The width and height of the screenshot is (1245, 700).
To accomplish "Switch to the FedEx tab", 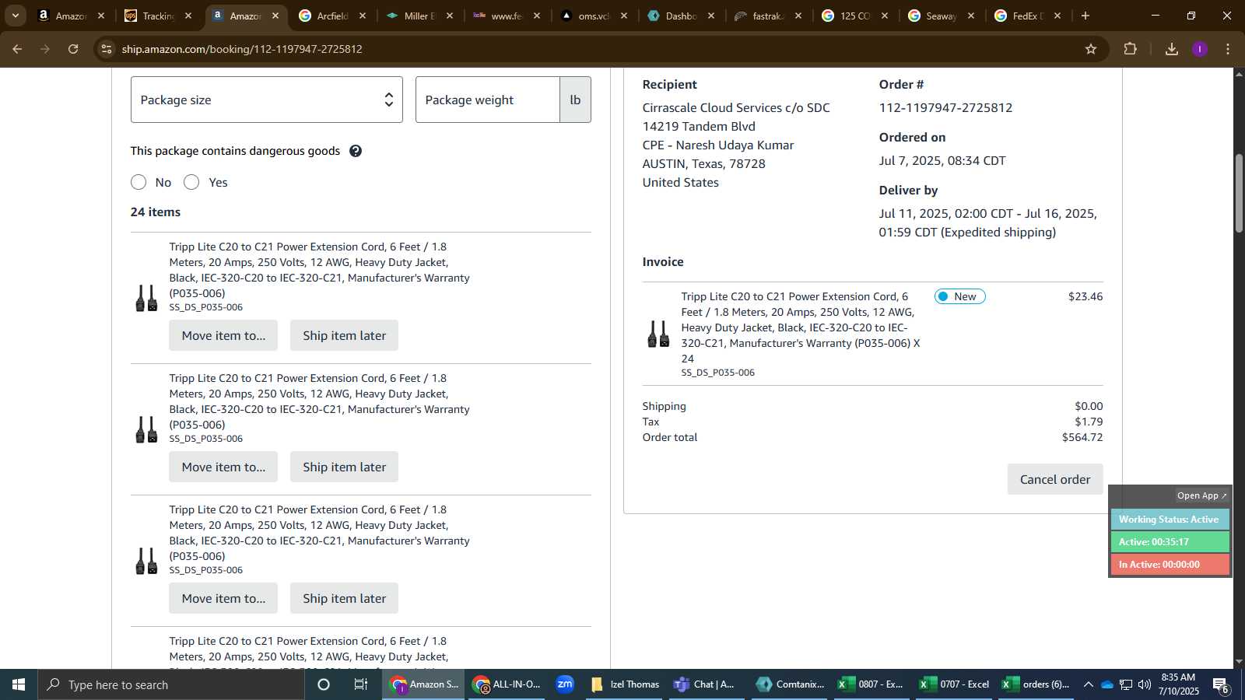I will pos(1027,16).
